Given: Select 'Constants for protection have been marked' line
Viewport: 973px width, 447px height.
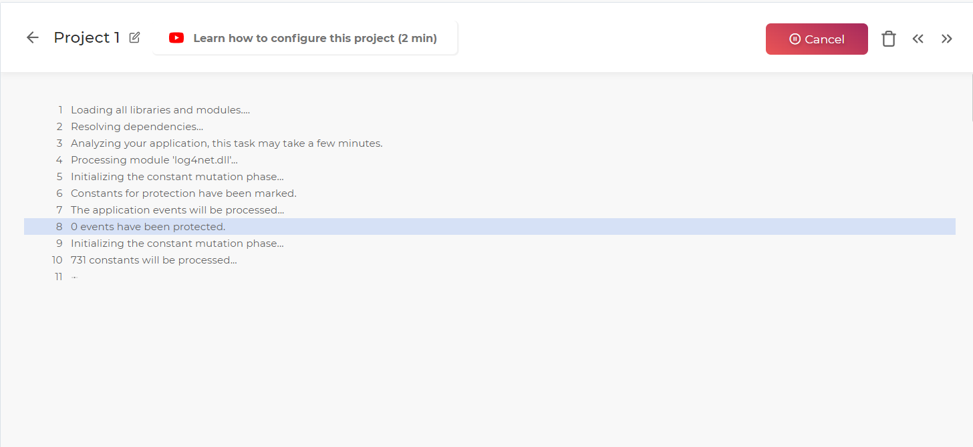Looking at the screenshot, I should [x=183, y=193].
